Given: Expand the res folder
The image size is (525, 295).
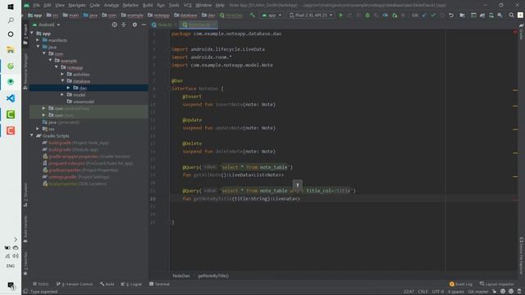Looking at the screenshot, I should (x=38, y=129).
